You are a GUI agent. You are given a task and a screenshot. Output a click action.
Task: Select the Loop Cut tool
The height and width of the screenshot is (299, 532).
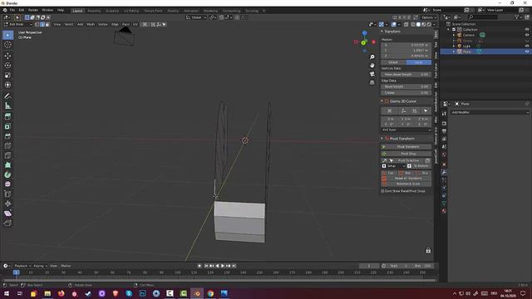7,146
